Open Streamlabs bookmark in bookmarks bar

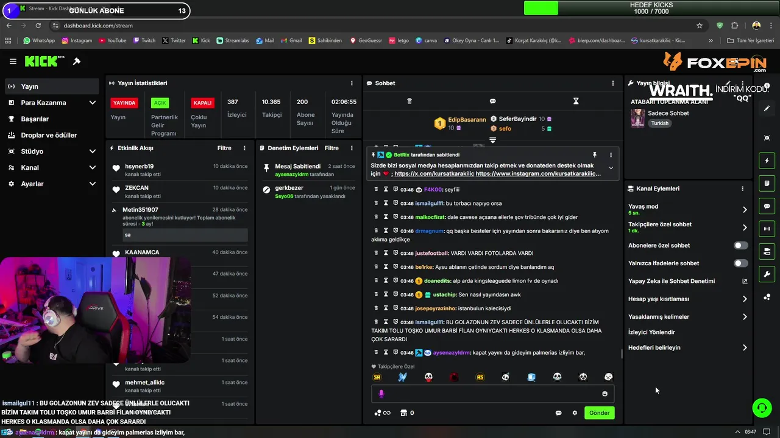[233, 41]
